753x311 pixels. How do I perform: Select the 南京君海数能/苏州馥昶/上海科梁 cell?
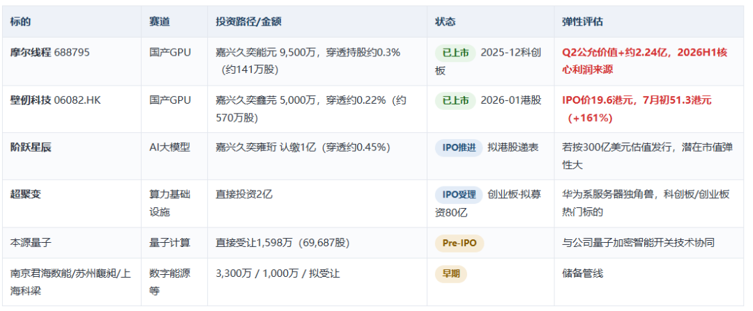(x=72, y=282)
